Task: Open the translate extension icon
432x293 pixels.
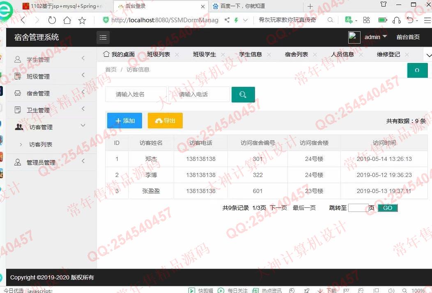Action: [349, 20]
